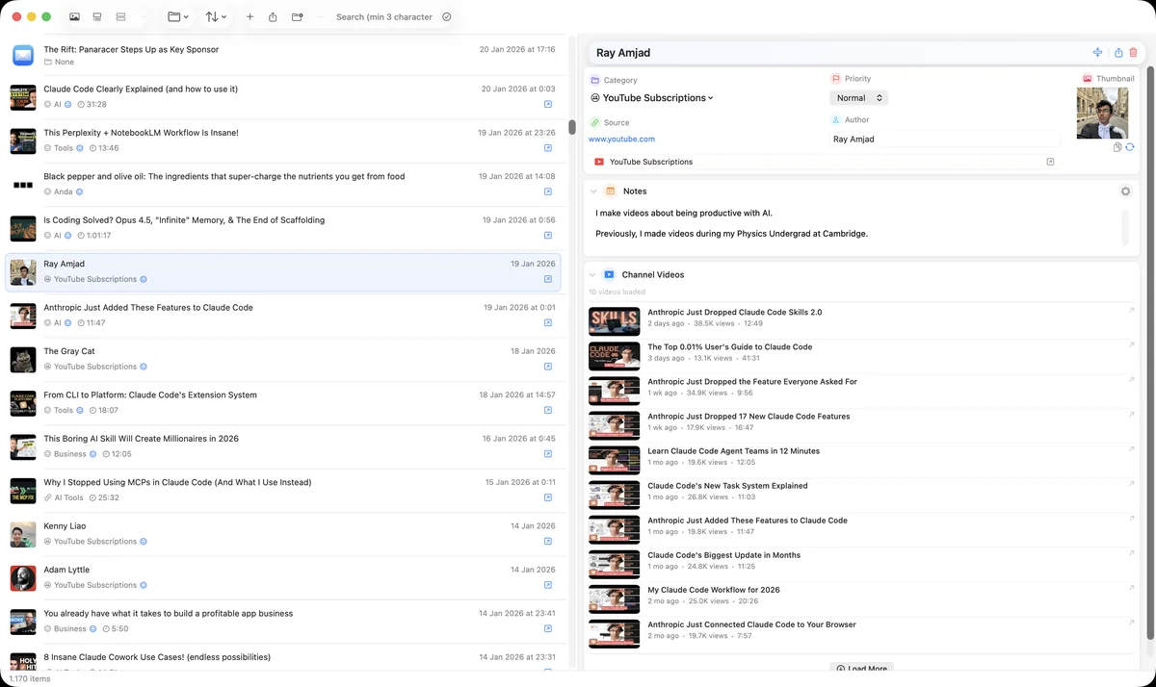Click the move icon next to Ray Amjad title
The image size is (1156, 687).
click(1097, 53)
